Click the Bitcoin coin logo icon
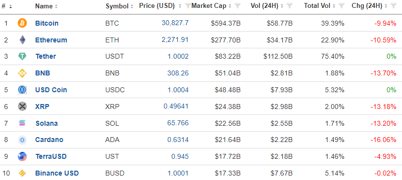Image resolution: width=402 pixels, height=180 pixels. click(x=22, y=23)
